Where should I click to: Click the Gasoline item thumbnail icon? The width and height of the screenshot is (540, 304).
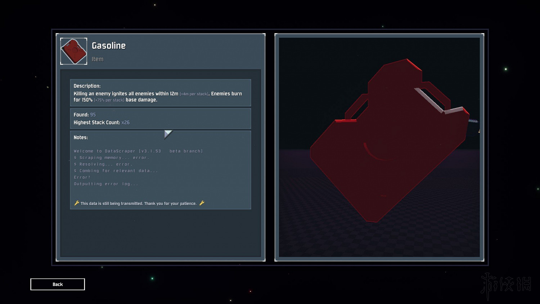coord(73,51)
